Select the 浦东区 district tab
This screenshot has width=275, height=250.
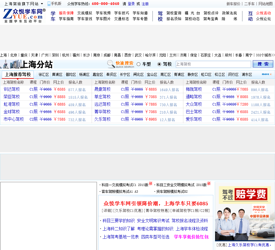click(247, 75)
